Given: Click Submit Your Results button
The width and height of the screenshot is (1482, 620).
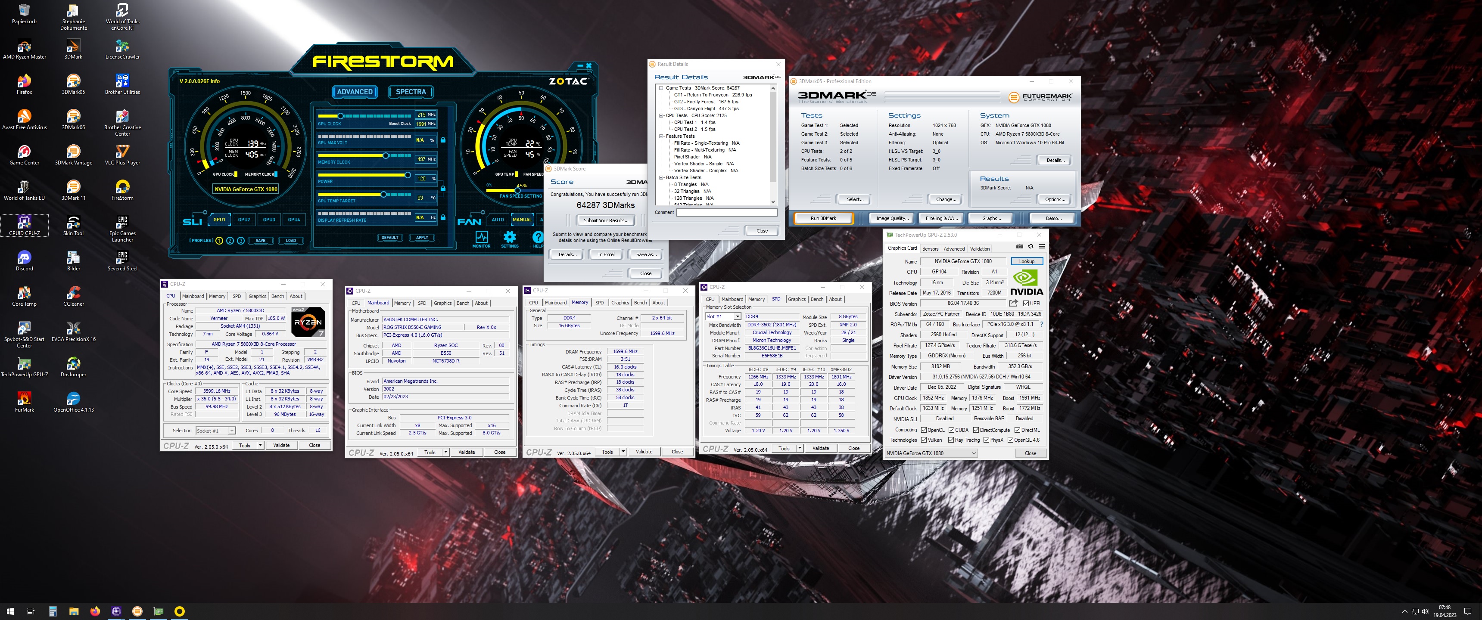Looking at the screenshot, I should click(605, 220).
